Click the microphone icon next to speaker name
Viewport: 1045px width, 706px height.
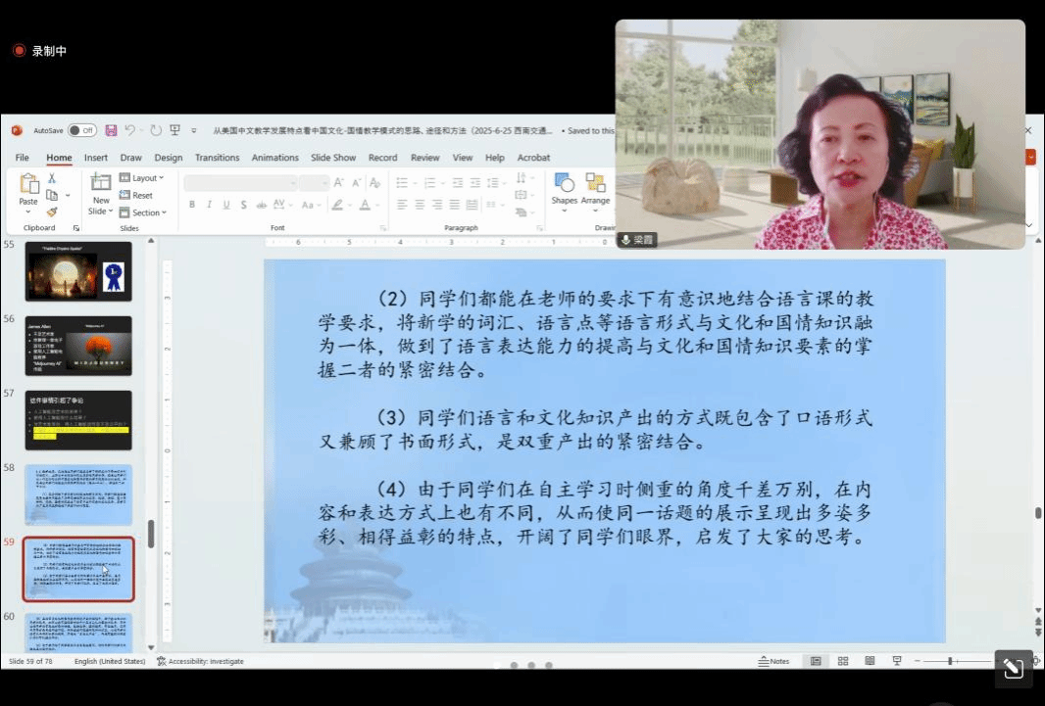[625, 240]
